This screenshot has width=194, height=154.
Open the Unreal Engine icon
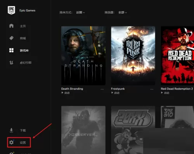point(11,62)
